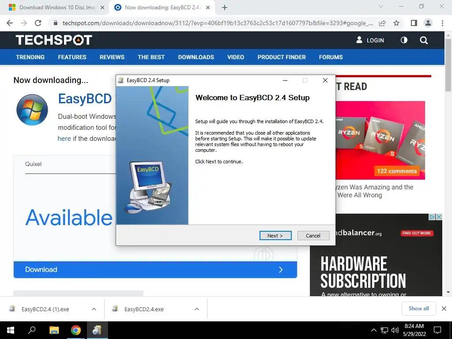Screen dimensions: 452x339
Task: Show hidden system tray icons
Action: 373,330
